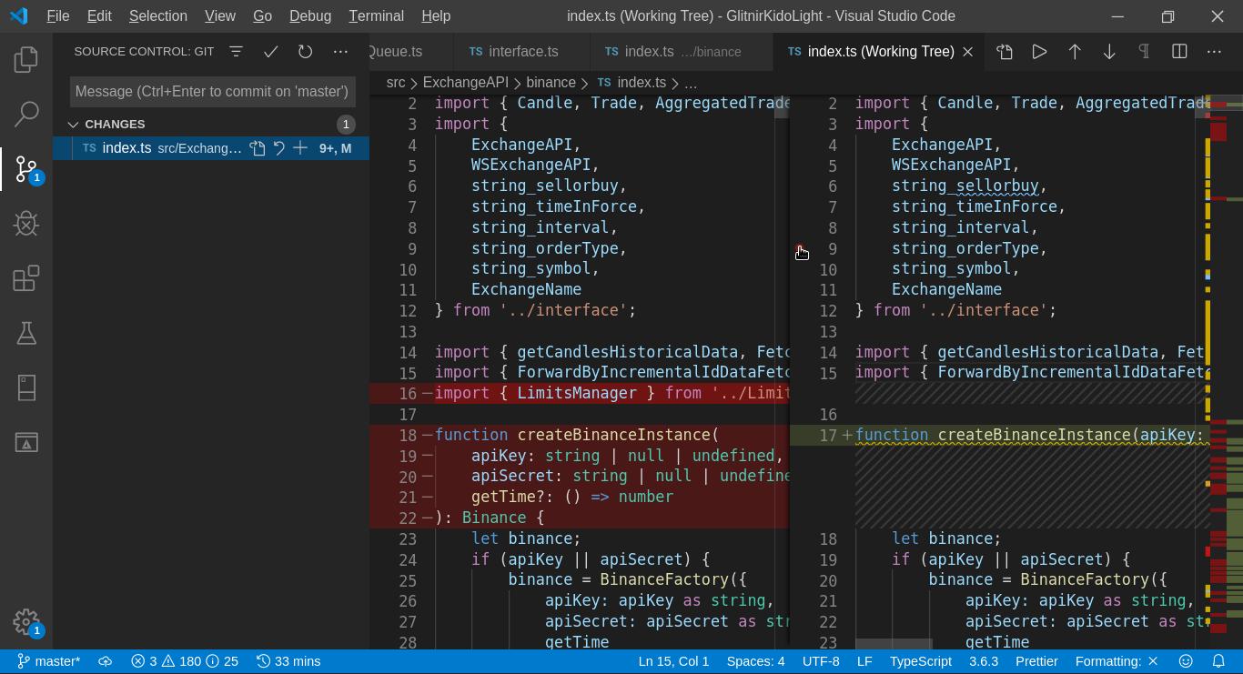The image size is (1243, 674).
Task: Open the Explorer view in activity bar
Action: click(26, 60)
